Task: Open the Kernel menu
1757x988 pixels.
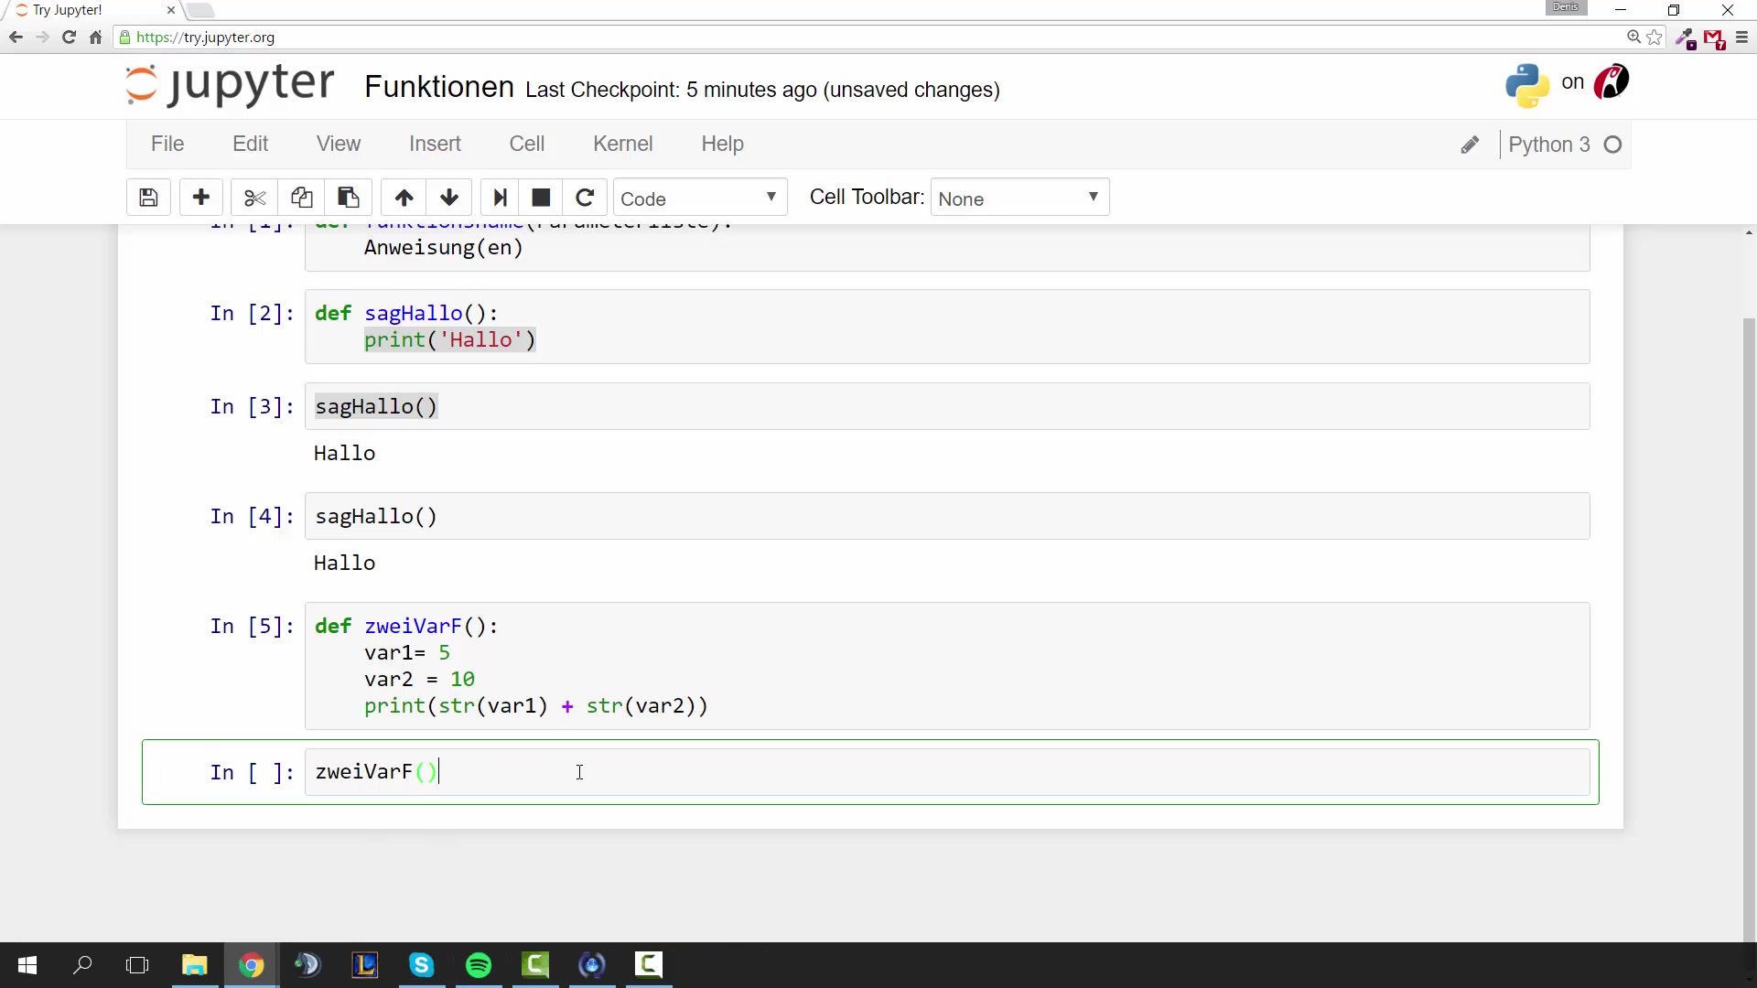Action: (x=622, y=144)
